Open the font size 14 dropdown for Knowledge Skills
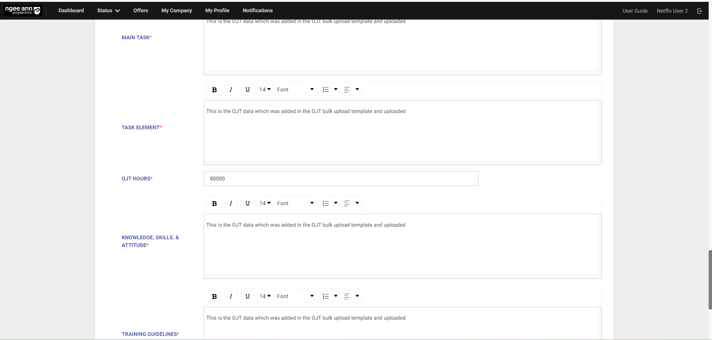The width and height of the screenshot is (712, 340). (x=265, y=203)
